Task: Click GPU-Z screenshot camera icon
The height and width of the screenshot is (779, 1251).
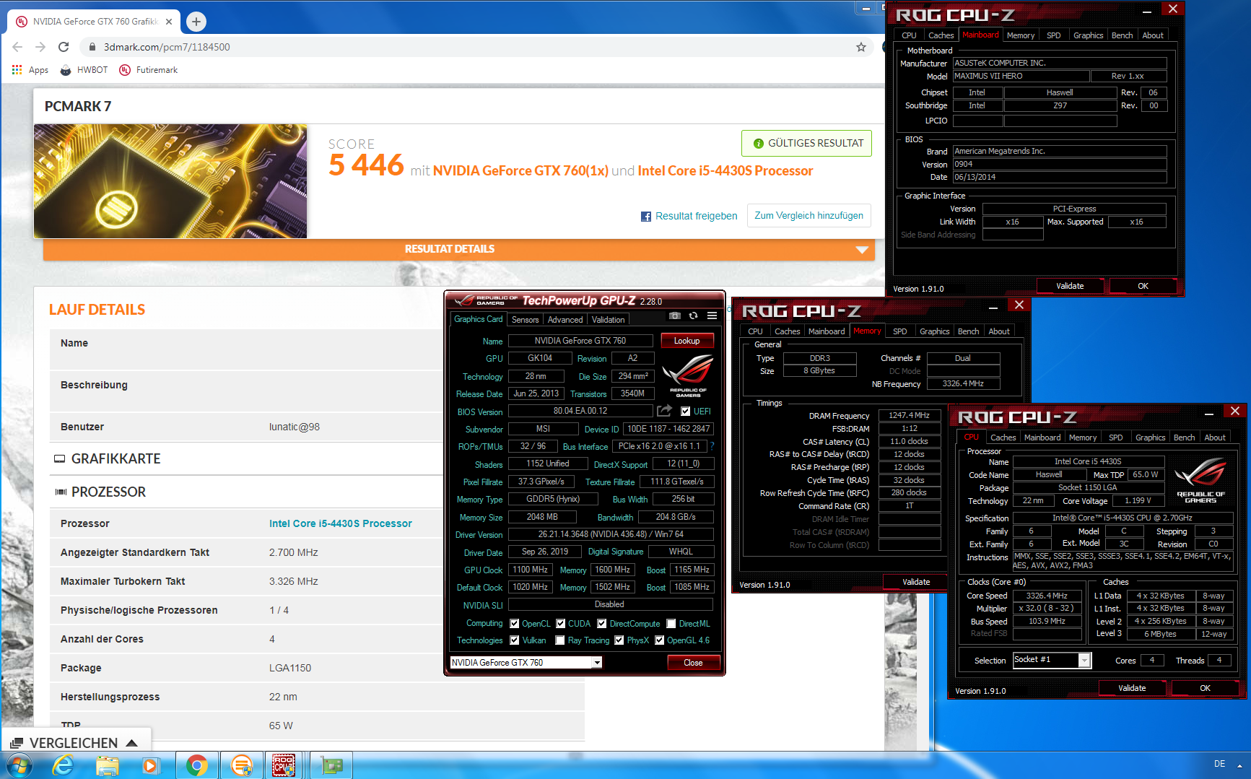Action: click(674, 315)
